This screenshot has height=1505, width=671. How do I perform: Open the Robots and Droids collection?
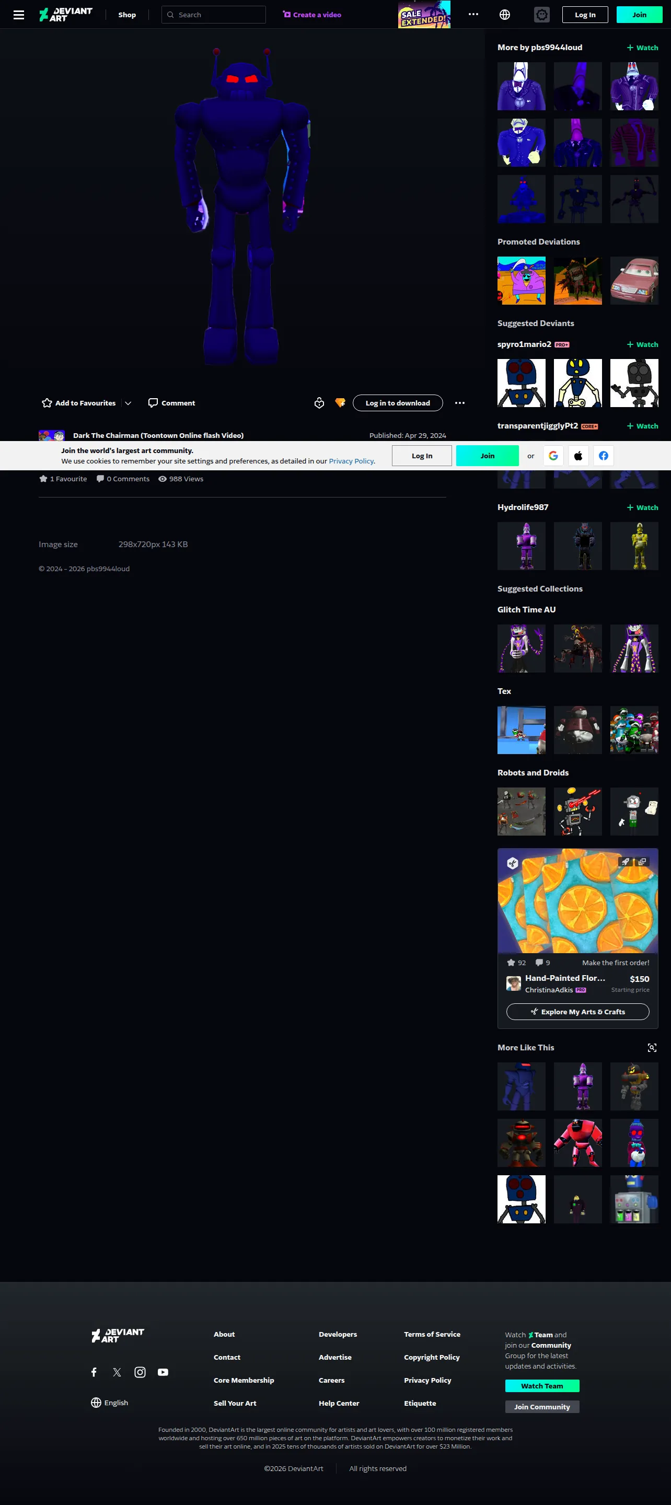point(533,773)
